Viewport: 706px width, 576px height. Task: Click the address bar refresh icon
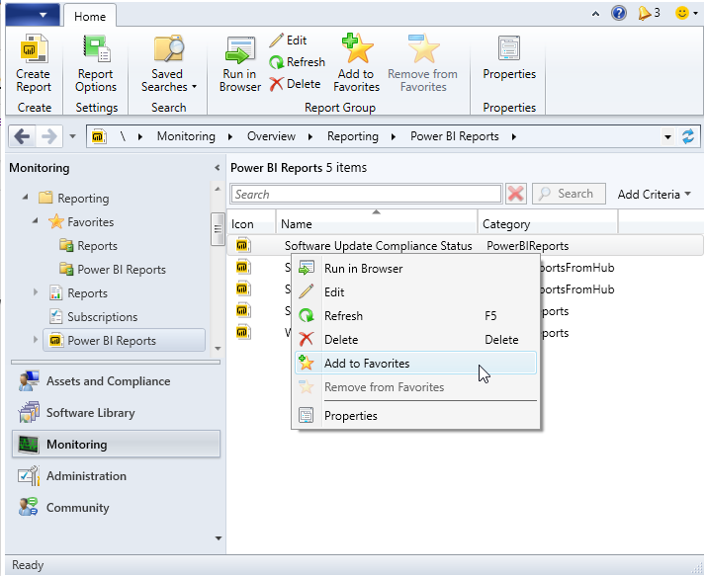click(688, 136)
